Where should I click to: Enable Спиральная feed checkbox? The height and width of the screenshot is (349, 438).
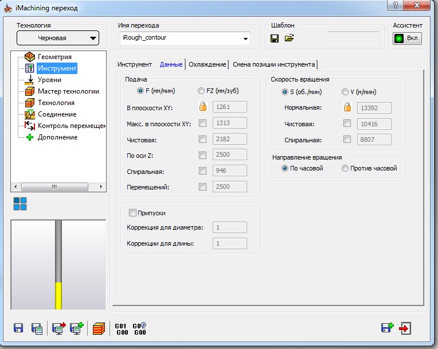[203, 171]
